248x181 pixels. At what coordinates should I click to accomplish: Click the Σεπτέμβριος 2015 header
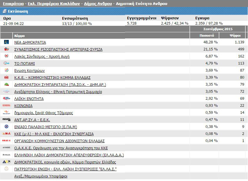[218, 29]
